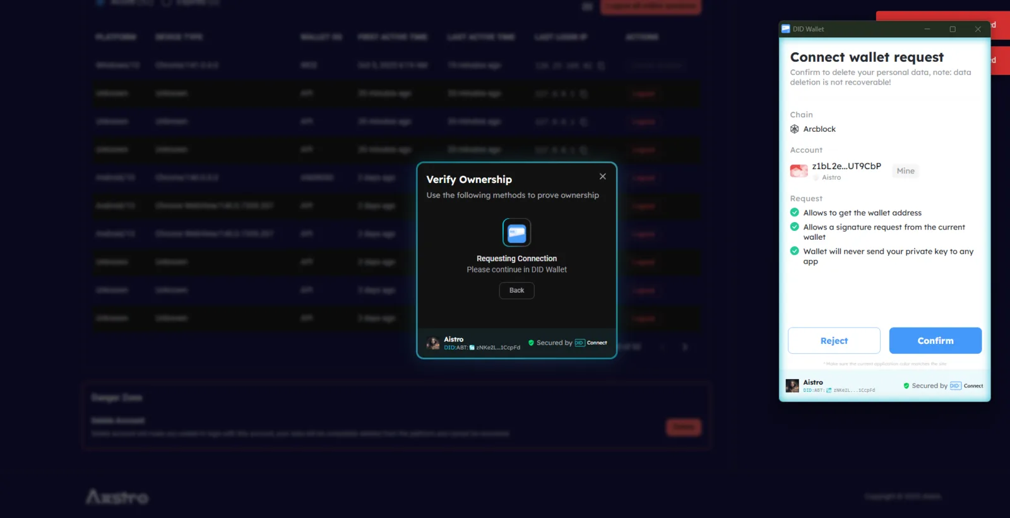The image size is (1010, 518).
Task: Click the account address 'z1bL2e...UT9CbP'
Action: pyautogui.click(x=847, y=166)
